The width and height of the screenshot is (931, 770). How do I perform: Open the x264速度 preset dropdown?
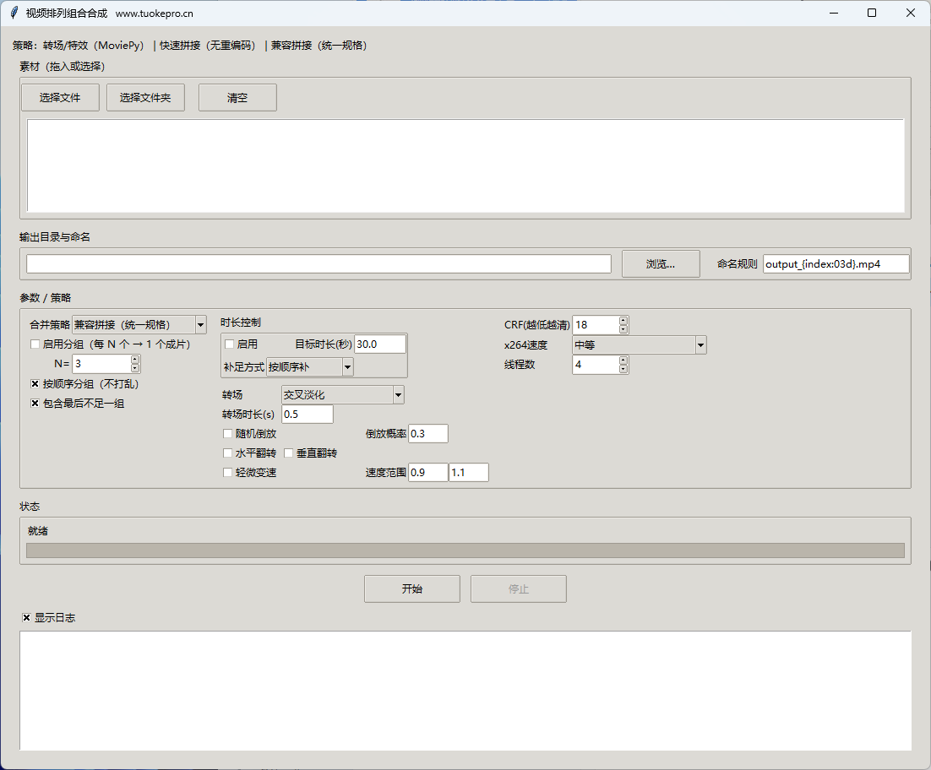(x=700, y=345)
